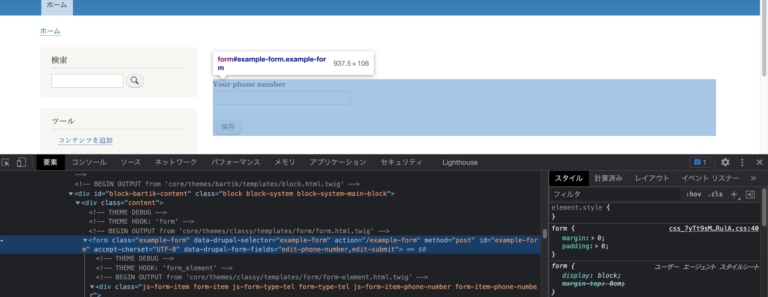Screen dimensions: 768x297
Task: Click the Your phone number input field
Action: (282, 98)
